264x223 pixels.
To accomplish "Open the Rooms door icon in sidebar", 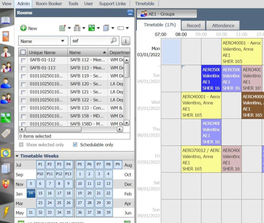I will pos(6,36).
